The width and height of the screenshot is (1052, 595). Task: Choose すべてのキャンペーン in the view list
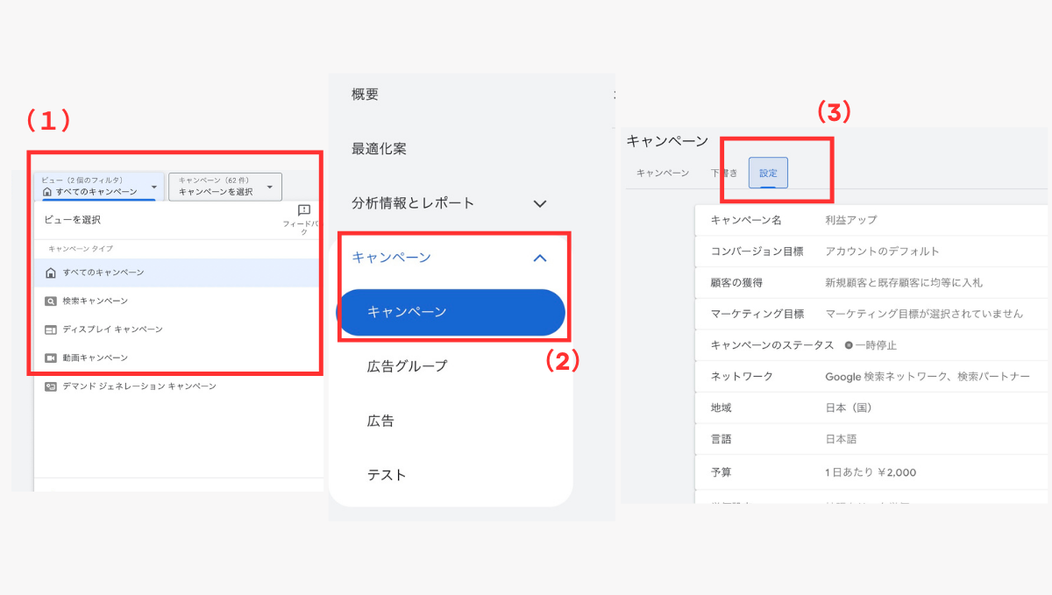[176, 273]
